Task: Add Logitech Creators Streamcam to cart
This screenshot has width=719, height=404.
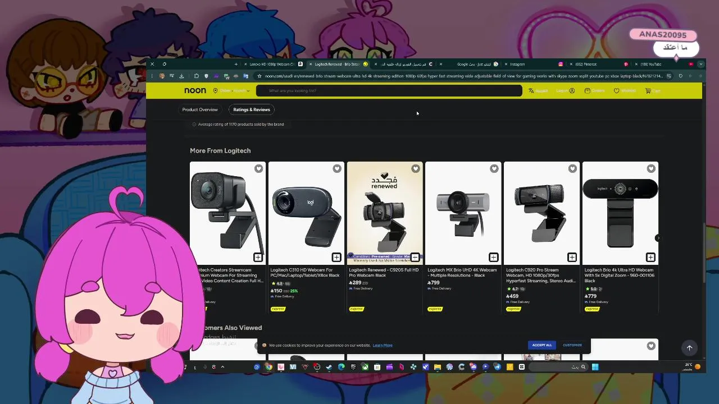Action: point(258,257)
